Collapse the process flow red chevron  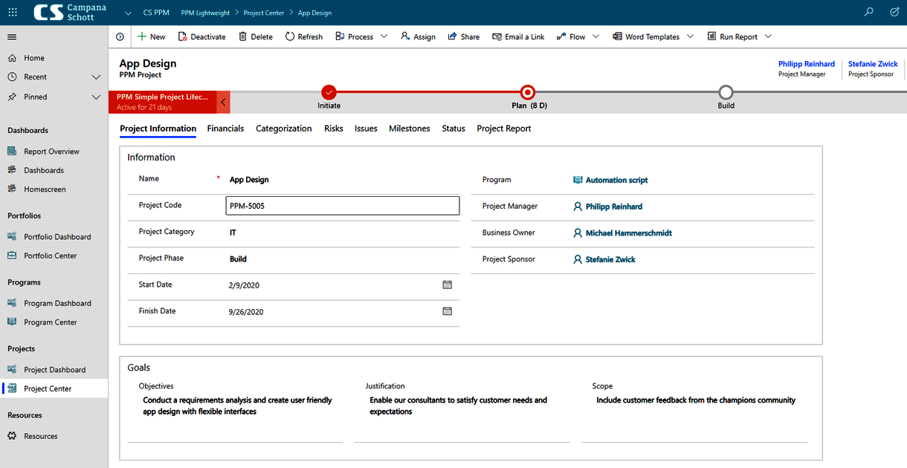[x=224, y=102]
